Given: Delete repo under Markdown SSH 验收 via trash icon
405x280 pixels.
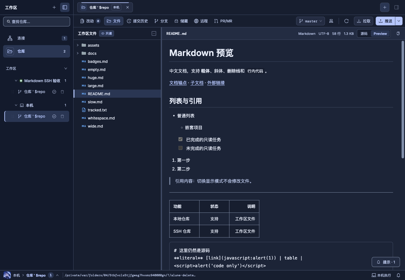Looking at the screenshot, I should click(x=62, y=92).
